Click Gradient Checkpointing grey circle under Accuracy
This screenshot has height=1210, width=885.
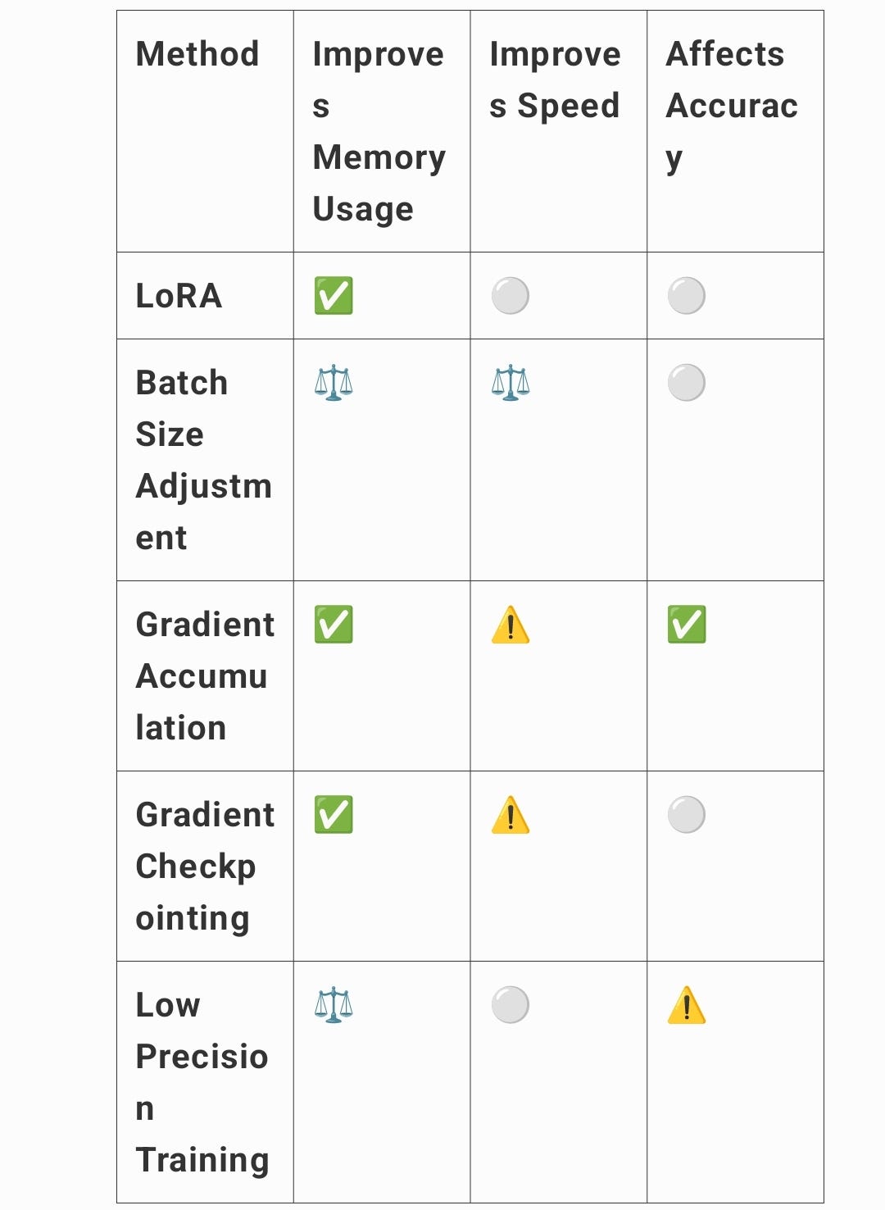click(687, 815)
